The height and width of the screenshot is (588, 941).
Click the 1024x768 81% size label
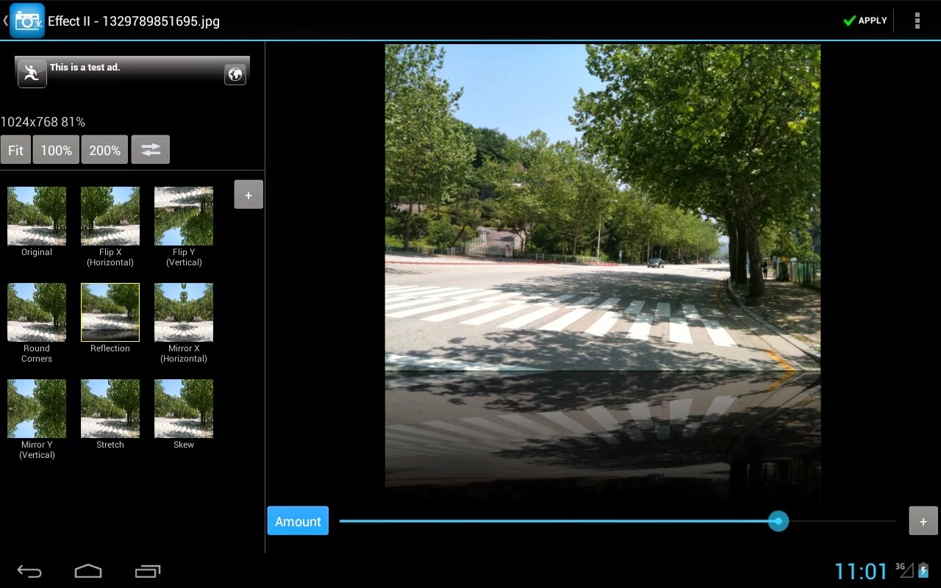[x=43, y=122]
